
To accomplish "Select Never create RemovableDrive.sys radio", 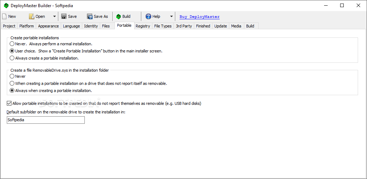I will [x=12, y=76].
